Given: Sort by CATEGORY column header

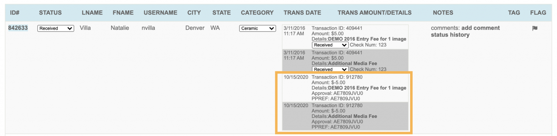Looking at the screenshot, I should [257, 13].
